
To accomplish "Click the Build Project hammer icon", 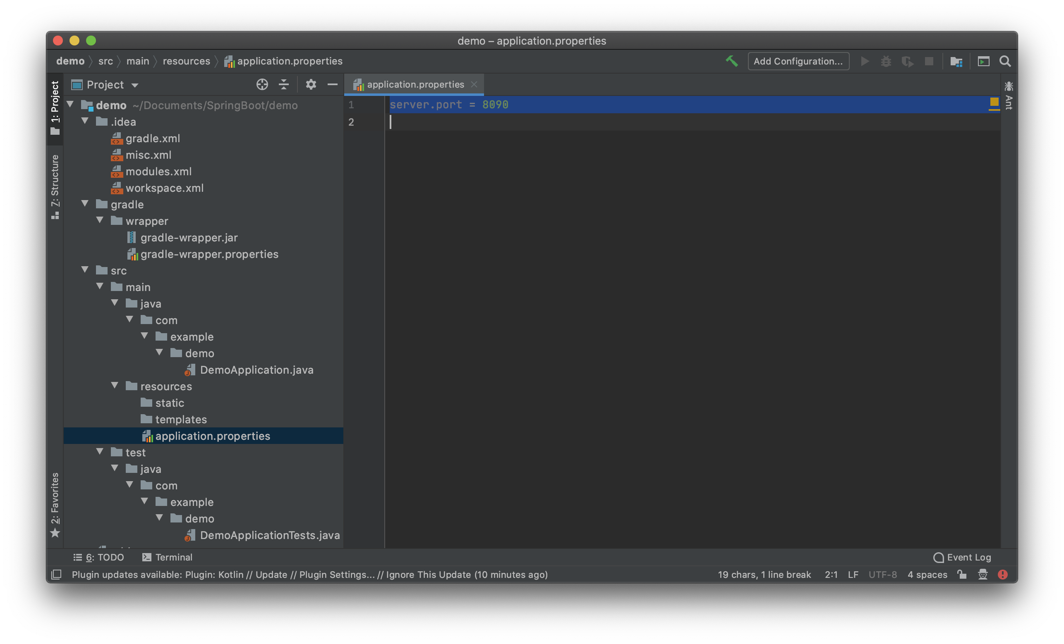I will coord(731,61).
